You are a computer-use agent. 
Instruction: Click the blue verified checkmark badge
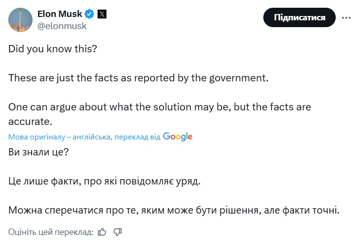[89, 14]
